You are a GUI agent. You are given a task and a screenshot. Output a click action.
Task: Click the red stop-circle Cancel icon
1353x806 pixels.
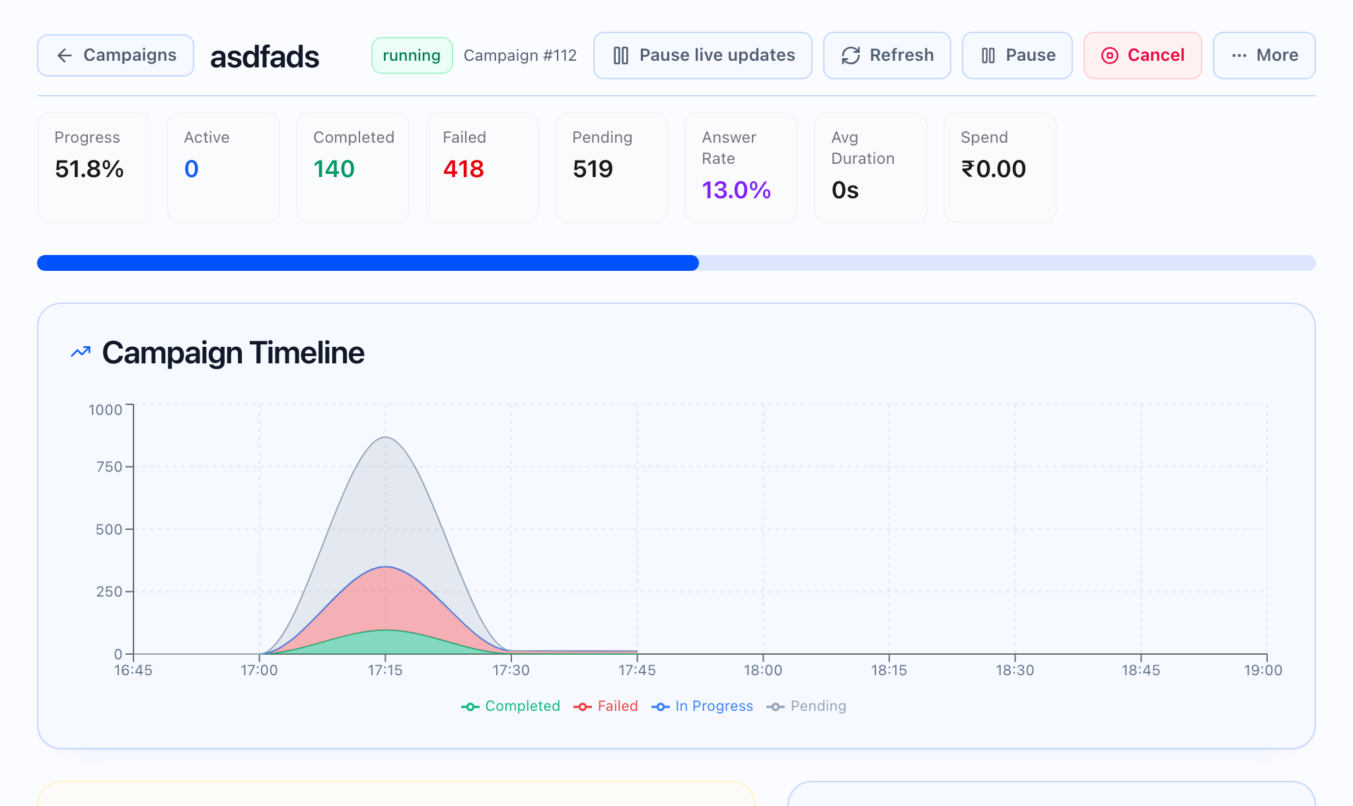tap(1110, 55)
